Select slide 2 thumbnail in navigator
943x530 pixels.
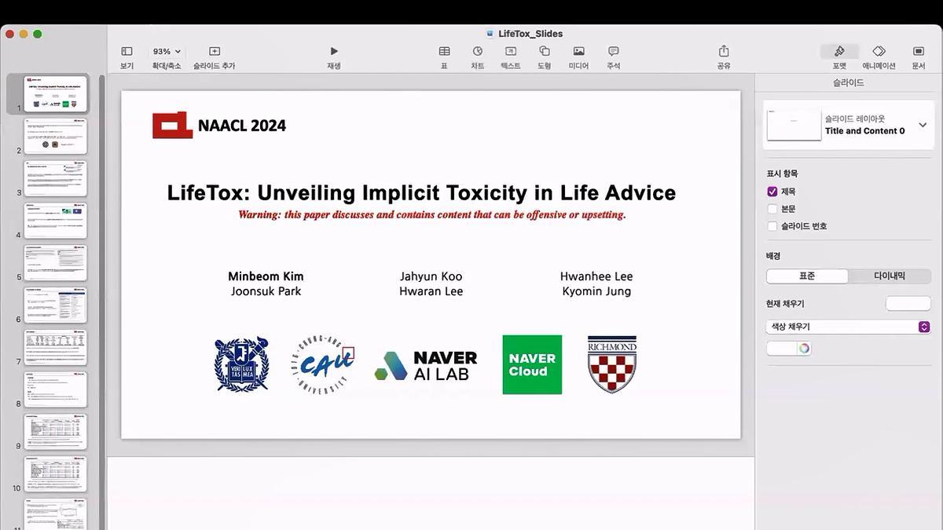pyautogui.click(x=55, y=137)
